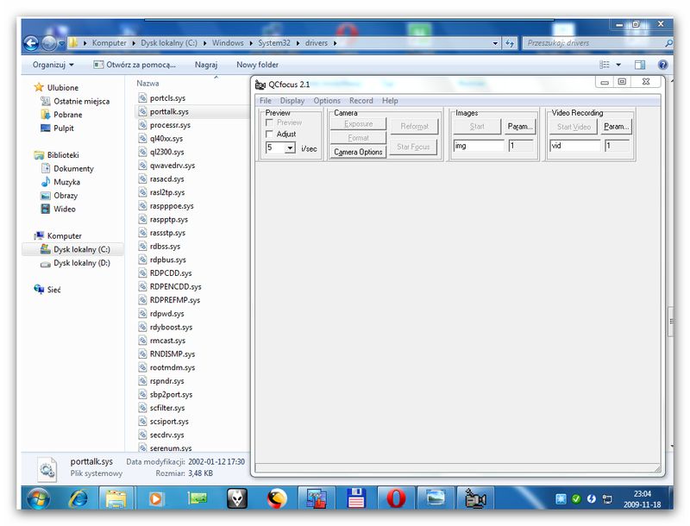Screen dimensions: 690x526
Task: Click the img filename field in Images
Action: (479, 146)
